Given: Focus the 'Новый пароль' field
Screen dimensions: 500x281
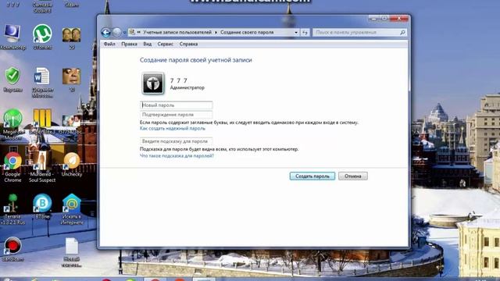Looking at the screenshot, I should pyautogui.click(x=176, y=105).
